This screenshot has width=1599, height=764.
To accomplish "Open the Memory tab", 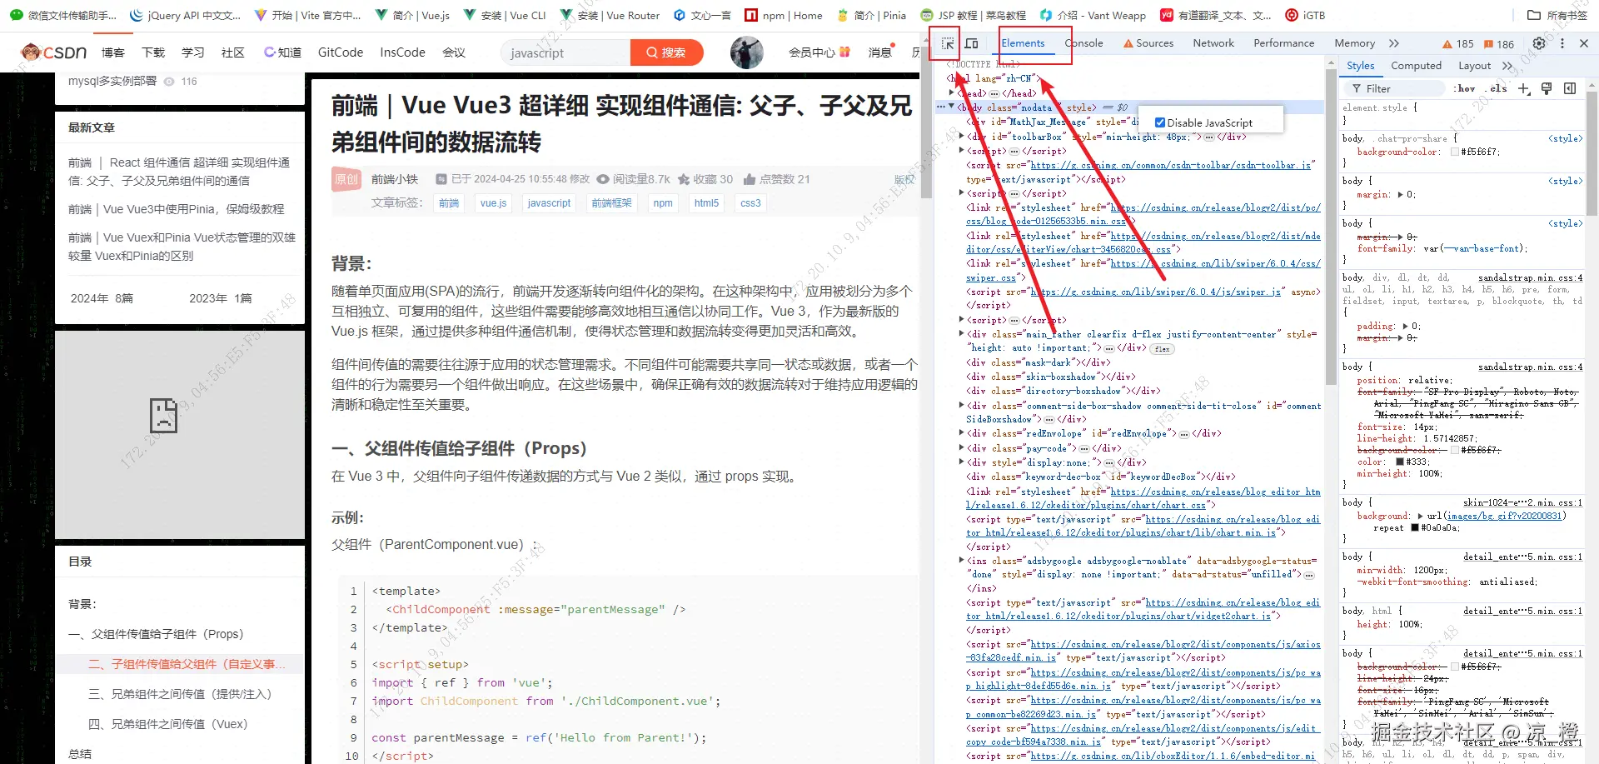I will pos(1355,43).
